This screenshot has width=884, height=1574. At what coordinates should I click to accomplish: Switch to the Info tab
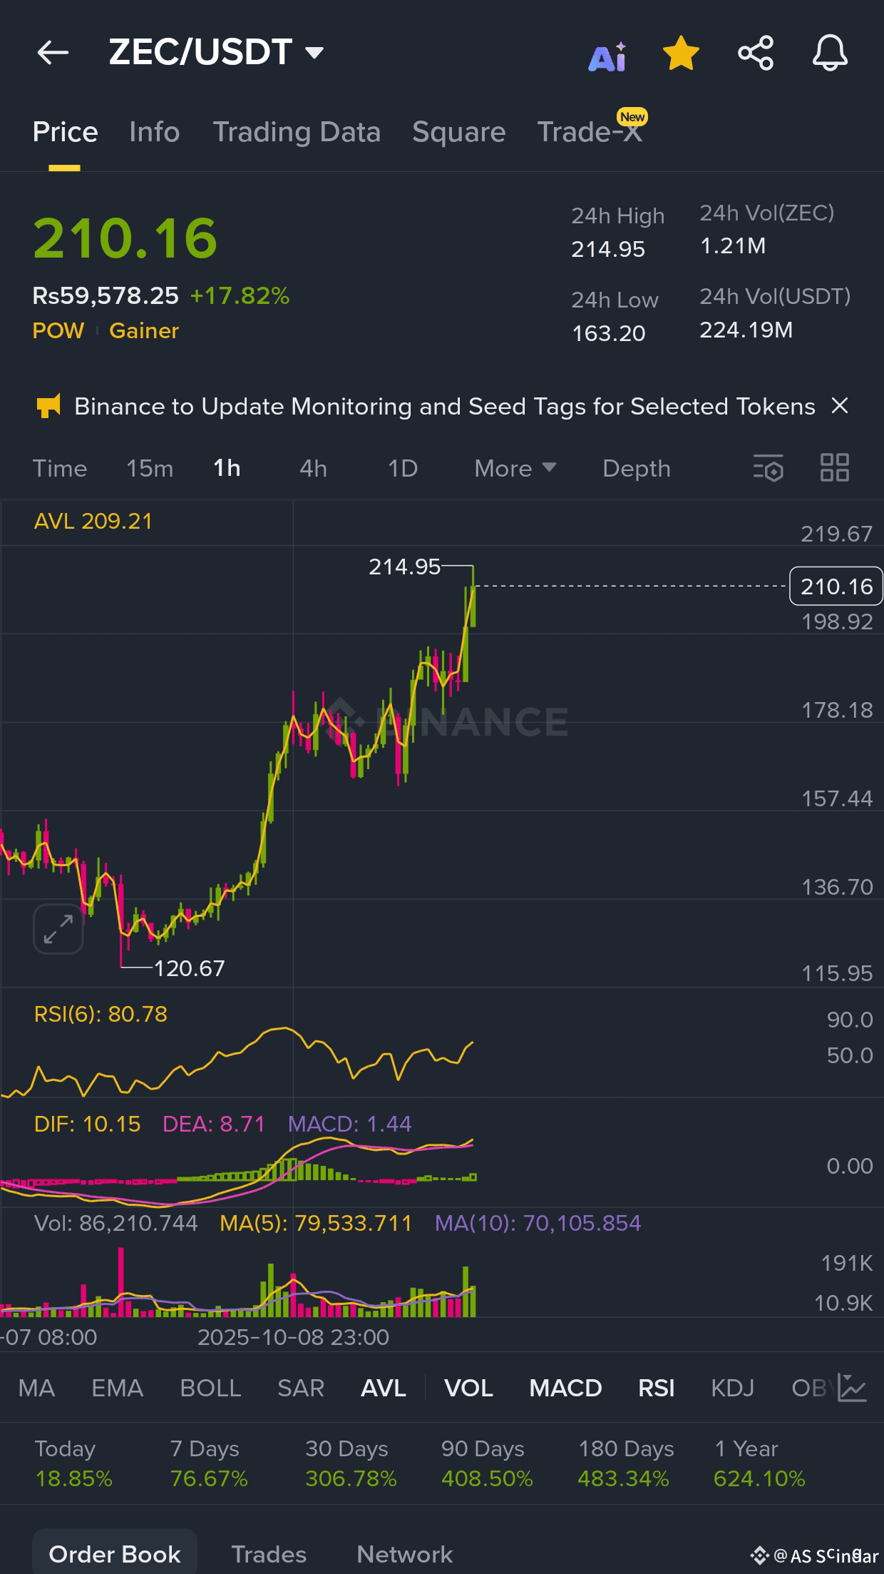(x=155, y=132)
